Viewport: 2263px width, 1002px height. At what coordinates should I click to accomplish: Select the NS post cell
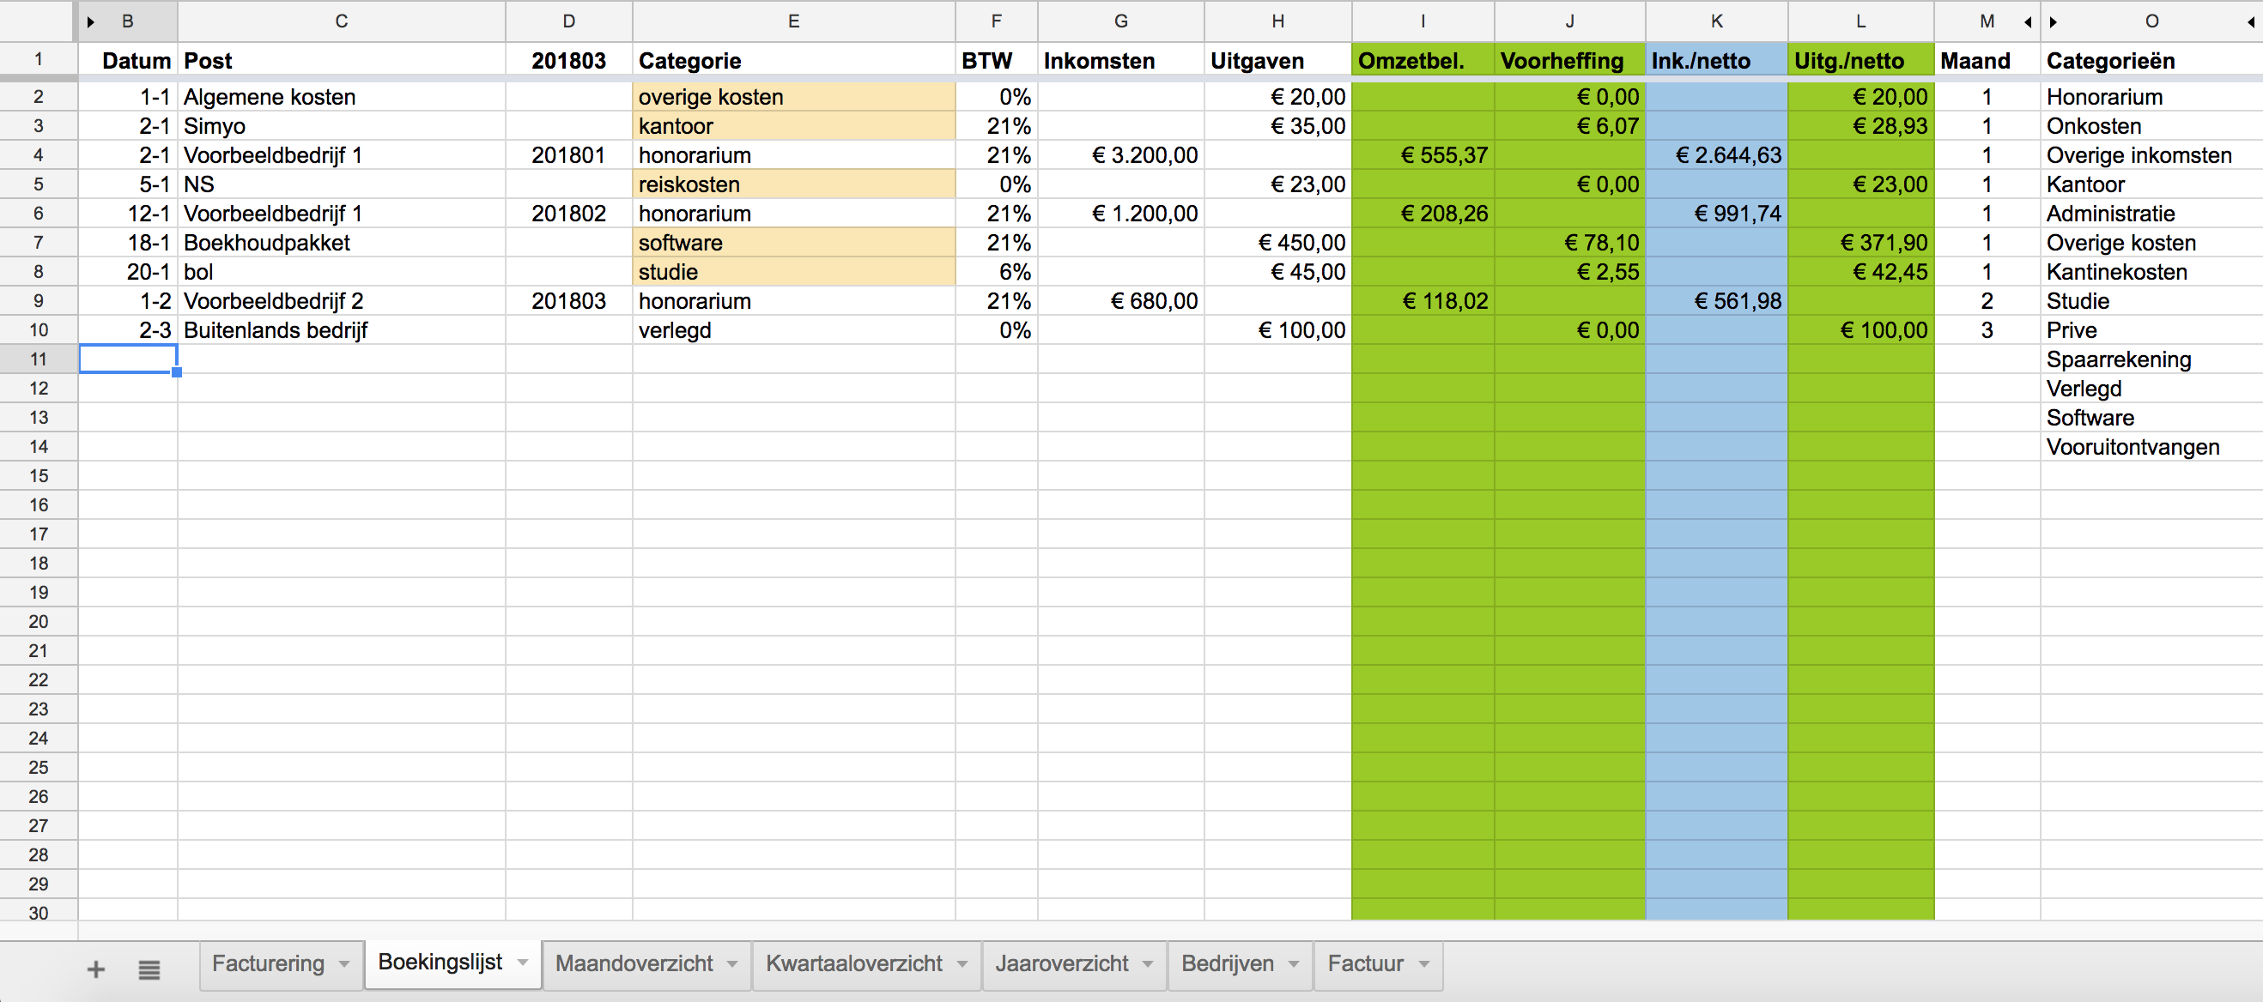coord(342,184)
